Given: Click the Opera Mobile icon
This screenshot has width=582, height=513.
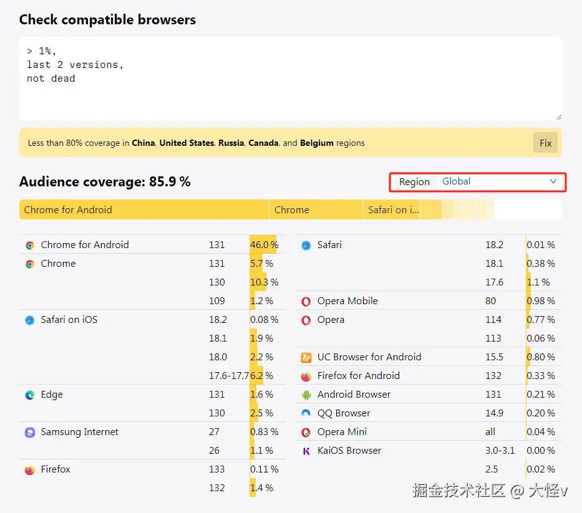Looking at the screenshot, I should click(x=306, y=302).
